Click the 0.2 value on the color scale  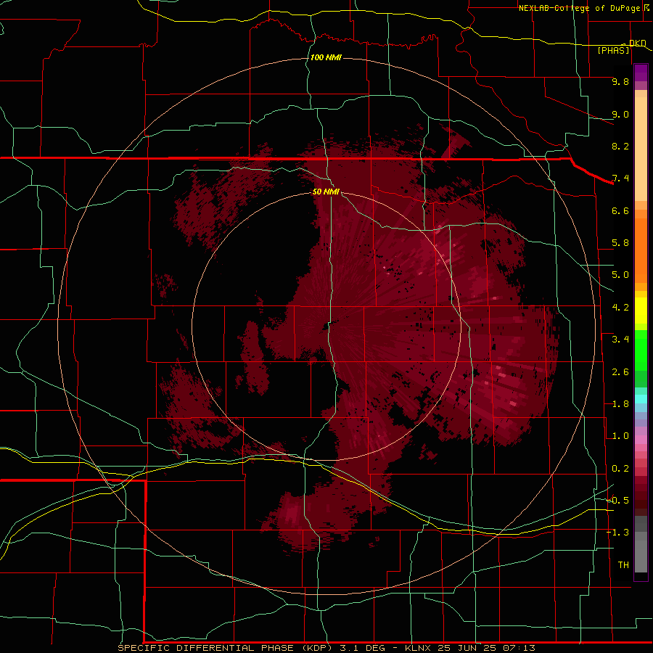620,469
